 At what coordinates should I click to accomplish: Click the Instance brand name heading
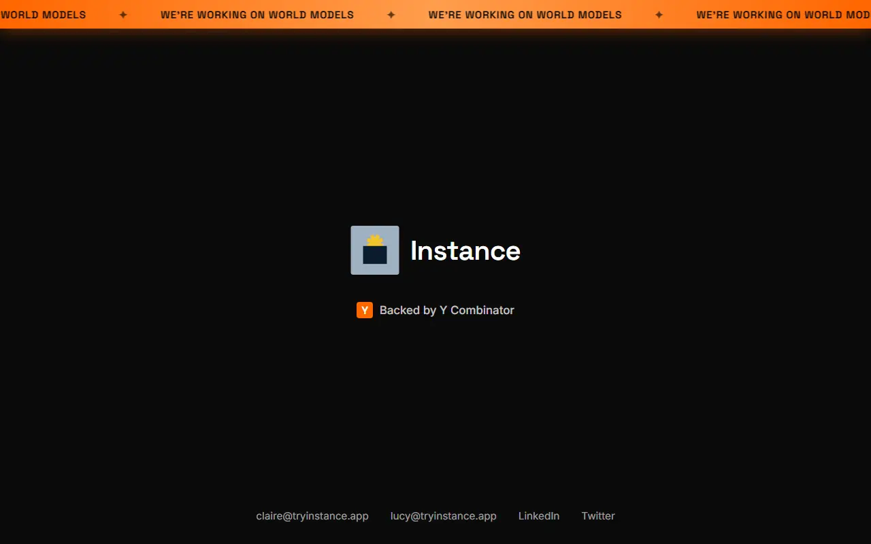point(465,251)
